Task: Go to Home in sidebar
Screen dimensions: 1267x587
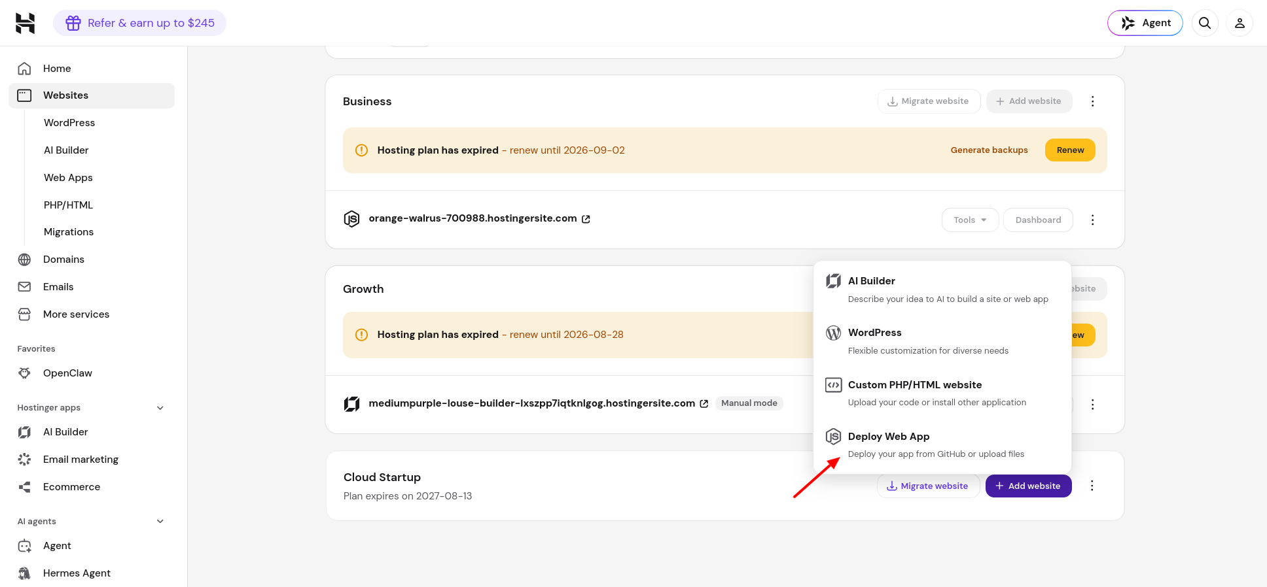Action: (x=92, y=68)
